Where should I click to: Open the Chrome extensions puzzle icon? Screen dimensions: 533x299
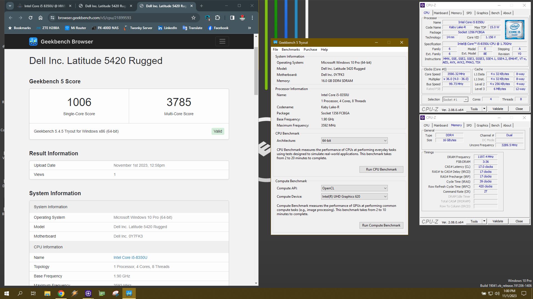click(218, 18)
